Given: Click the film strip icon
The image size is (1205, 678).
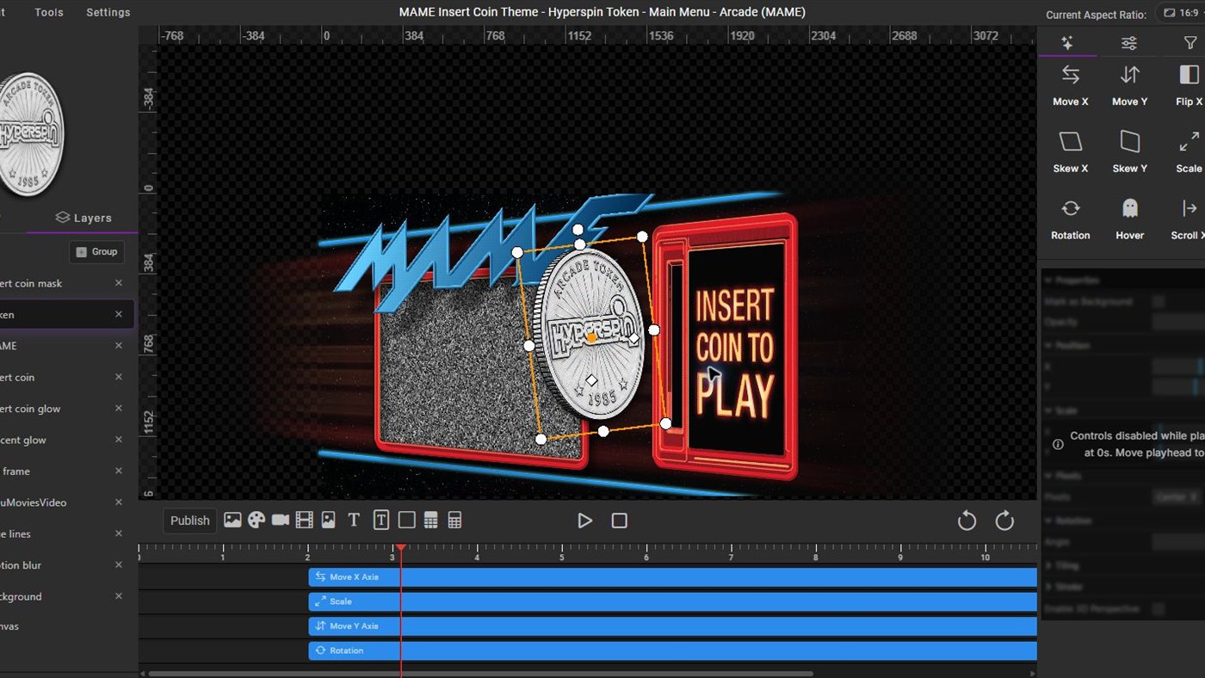Looking at the screenshot, I should 305,520.
